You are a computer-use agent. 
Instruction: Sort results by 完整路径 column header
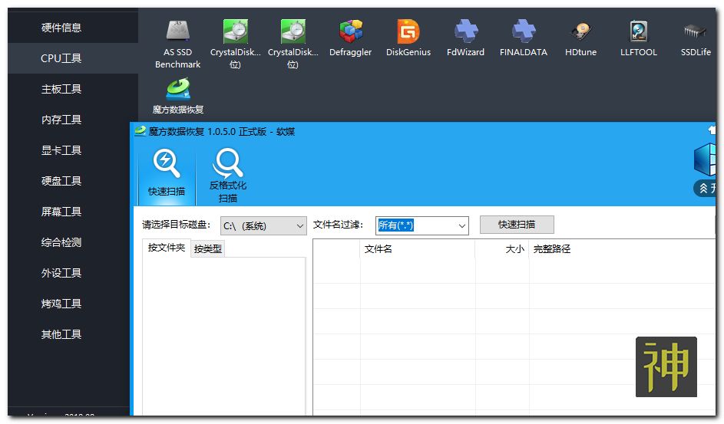tap(622, 249)
